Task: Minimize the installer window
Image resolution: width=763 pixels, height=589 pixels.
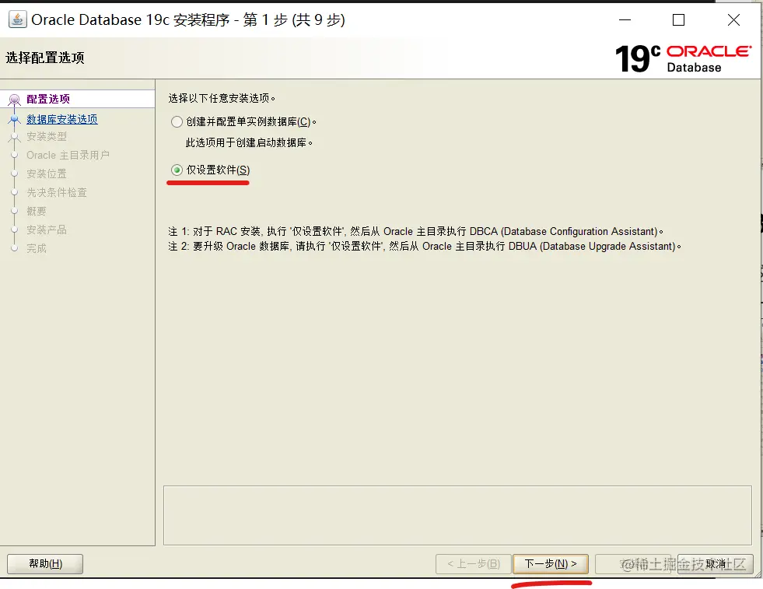Action: point(625,20)
